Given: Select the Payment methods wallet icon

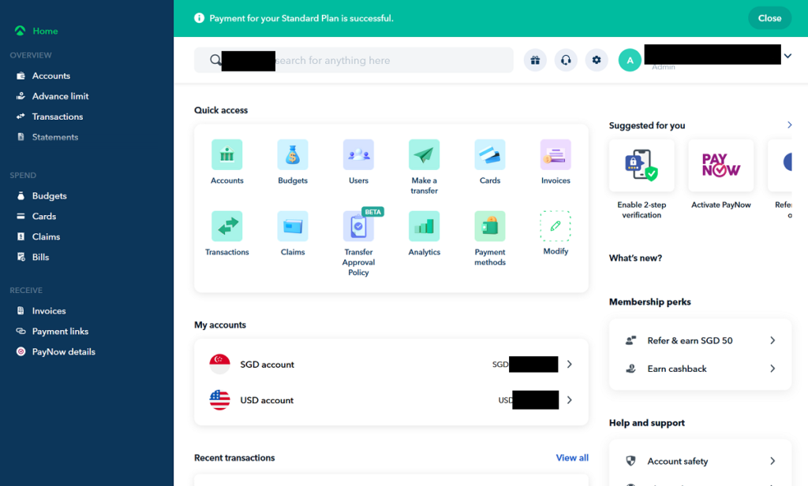Looking at the screenshot, I should click(489, 227).
